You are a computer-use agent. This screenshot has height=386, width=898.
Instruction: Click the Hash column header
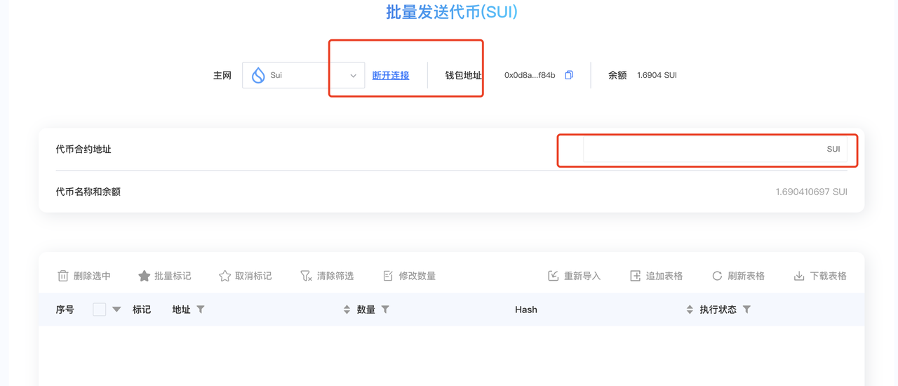pos(526,310)
